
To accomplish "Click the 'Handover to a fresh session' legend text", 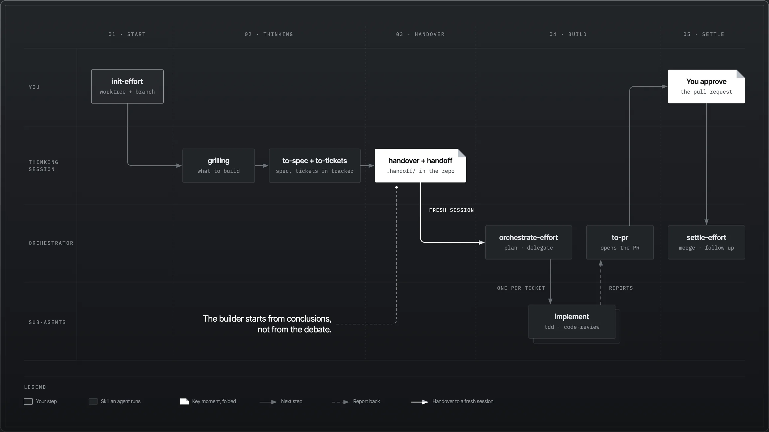I will point(463,401).
